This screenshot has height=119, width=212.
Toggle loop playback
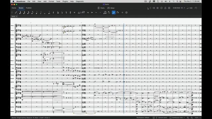tap(161, 8)
